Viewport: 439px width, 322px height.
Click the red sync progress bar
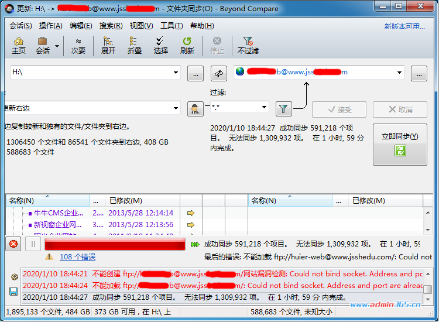point(115,244)
